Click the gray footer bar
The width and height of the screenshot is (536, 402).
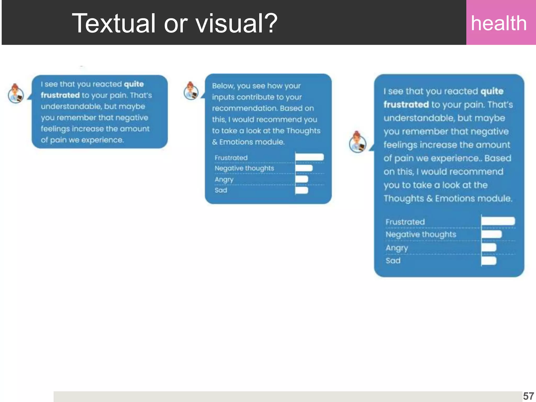(288, 397)
